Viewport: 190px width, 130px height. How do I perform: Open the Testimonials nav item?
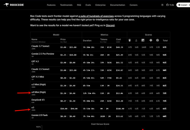click(x=66, y=5)
